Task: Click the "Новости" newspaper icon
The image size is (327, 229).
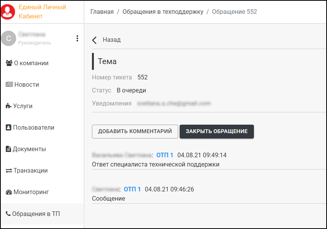Action: tap(9, 84)
